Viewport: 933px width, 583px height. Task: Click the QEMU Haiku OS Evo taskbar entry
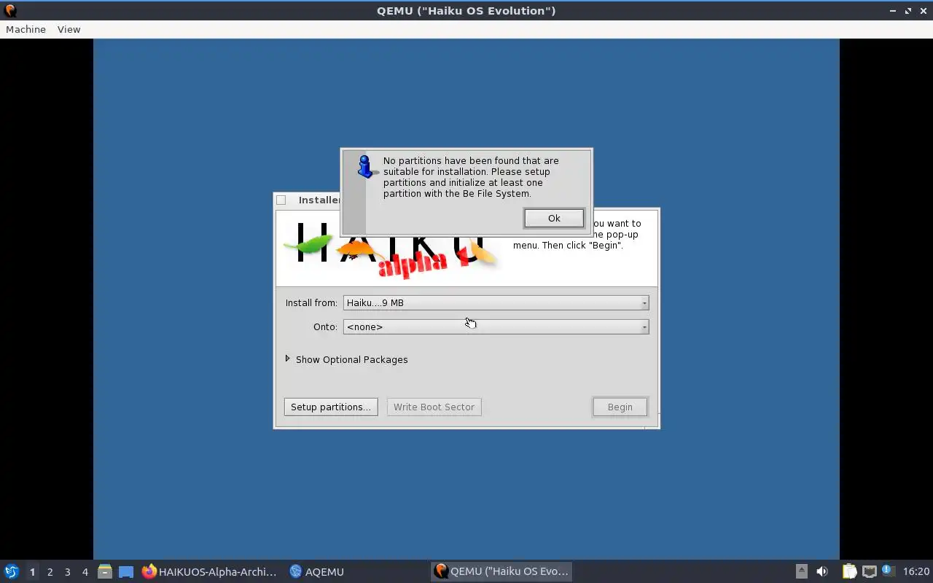click(x=501, y=571)
